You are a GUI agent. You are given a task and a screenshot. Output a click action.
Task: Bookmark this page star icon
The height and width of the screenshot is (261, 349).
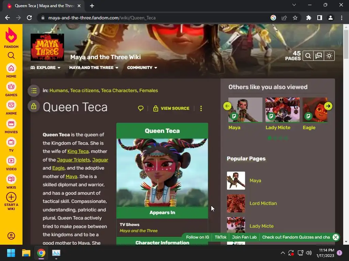295,18
